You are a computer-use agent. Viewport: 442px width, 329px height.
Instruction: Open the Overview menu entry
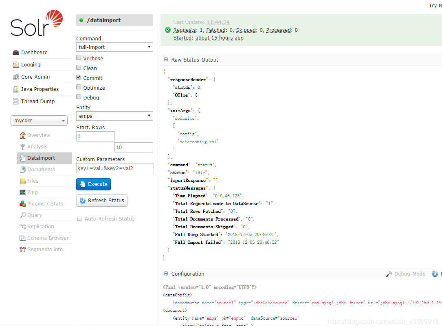[39, 135]
